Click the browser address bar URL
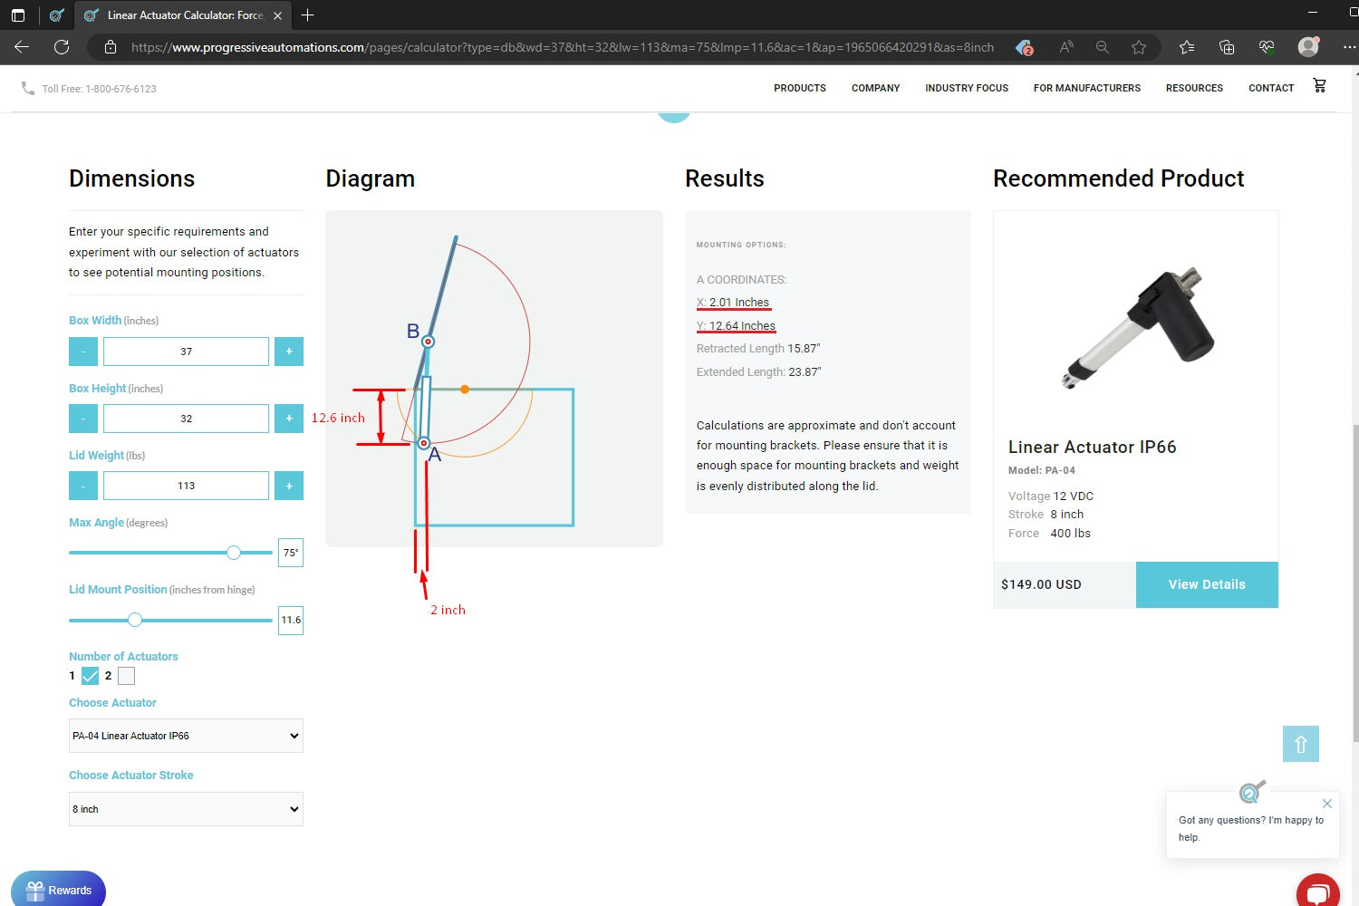Viewport: 1359px width, 906px height. coord(562,47)
